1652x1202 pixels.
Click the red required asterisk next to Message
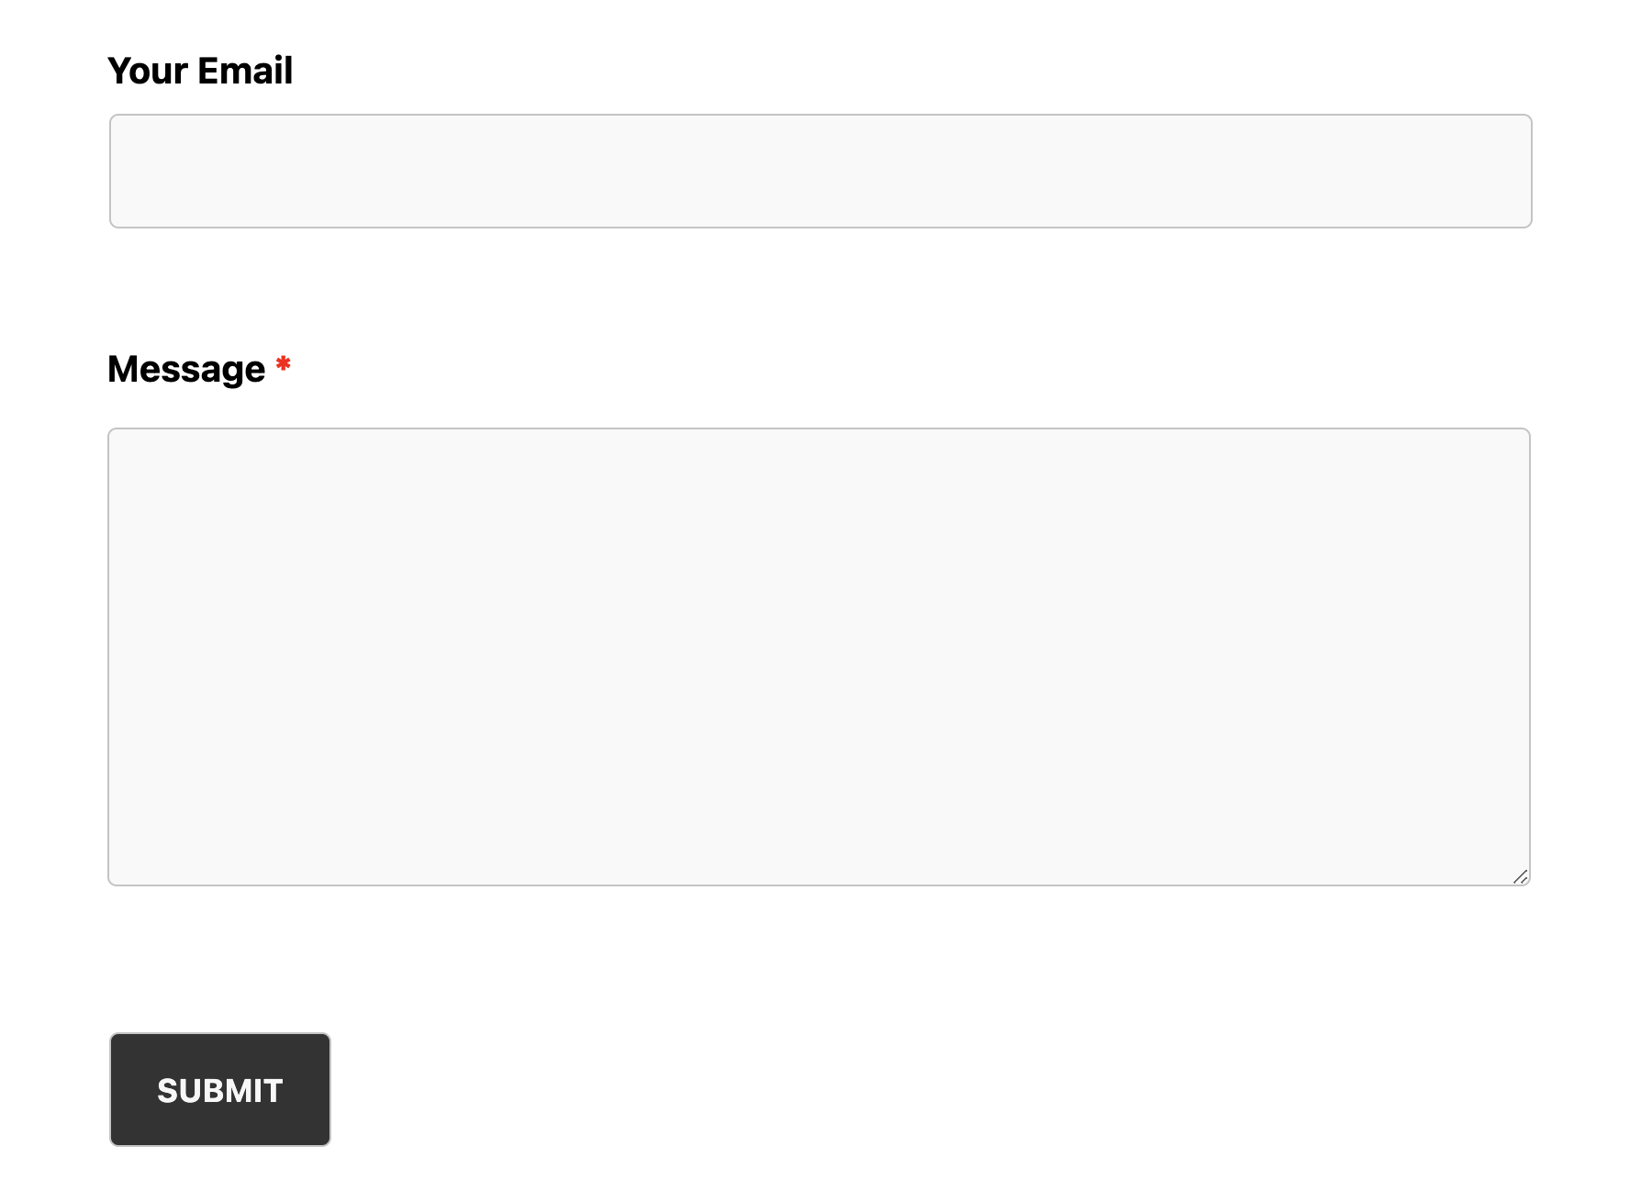(284, 365)
